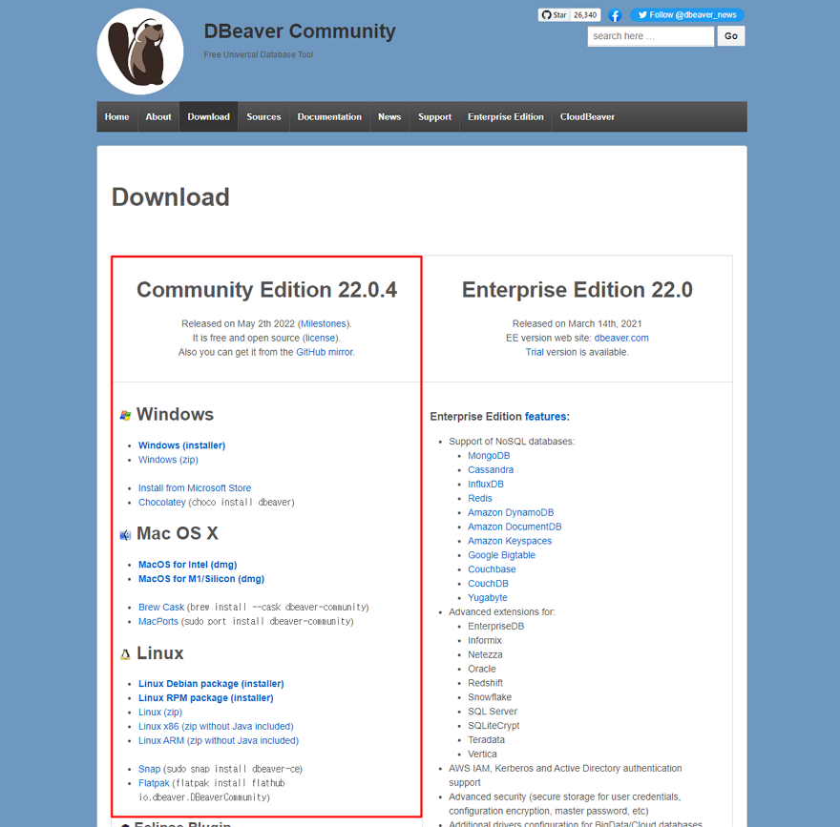This screenshot has width=840, height=827.
Task: Download Linux ARM zip without Java
Action: click(219, 741)
